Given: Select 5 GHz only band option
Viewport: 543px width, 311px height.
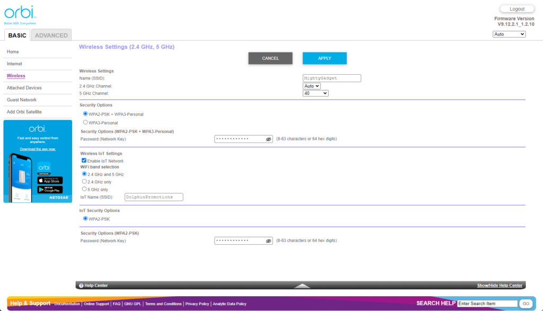Looking at the screenshot, I should coord(84,189).
